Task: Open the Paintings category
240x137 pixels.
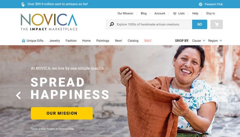Action: (103, 41)
